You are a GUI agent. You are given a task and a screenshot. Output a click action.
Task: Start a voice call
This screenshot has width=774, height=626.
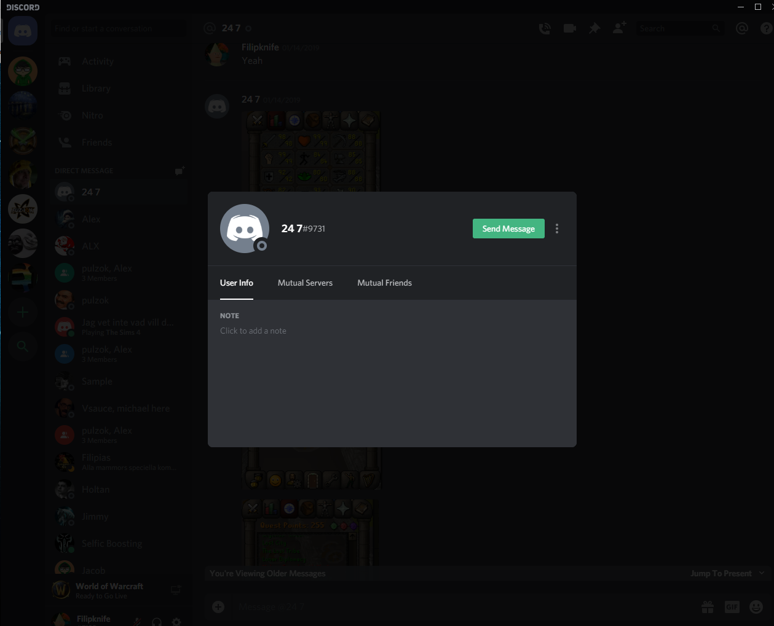point(545,28)
